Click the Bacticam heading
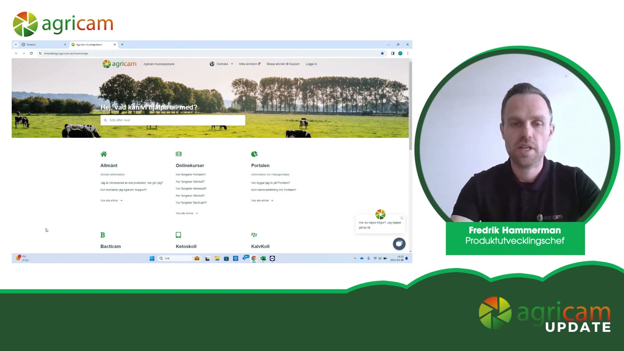 (x=111, y=246)
